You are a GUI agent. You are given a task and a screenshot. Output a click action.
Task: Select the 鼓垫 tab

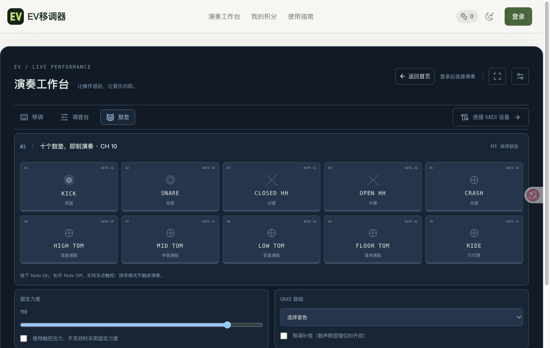coord(118,117)
